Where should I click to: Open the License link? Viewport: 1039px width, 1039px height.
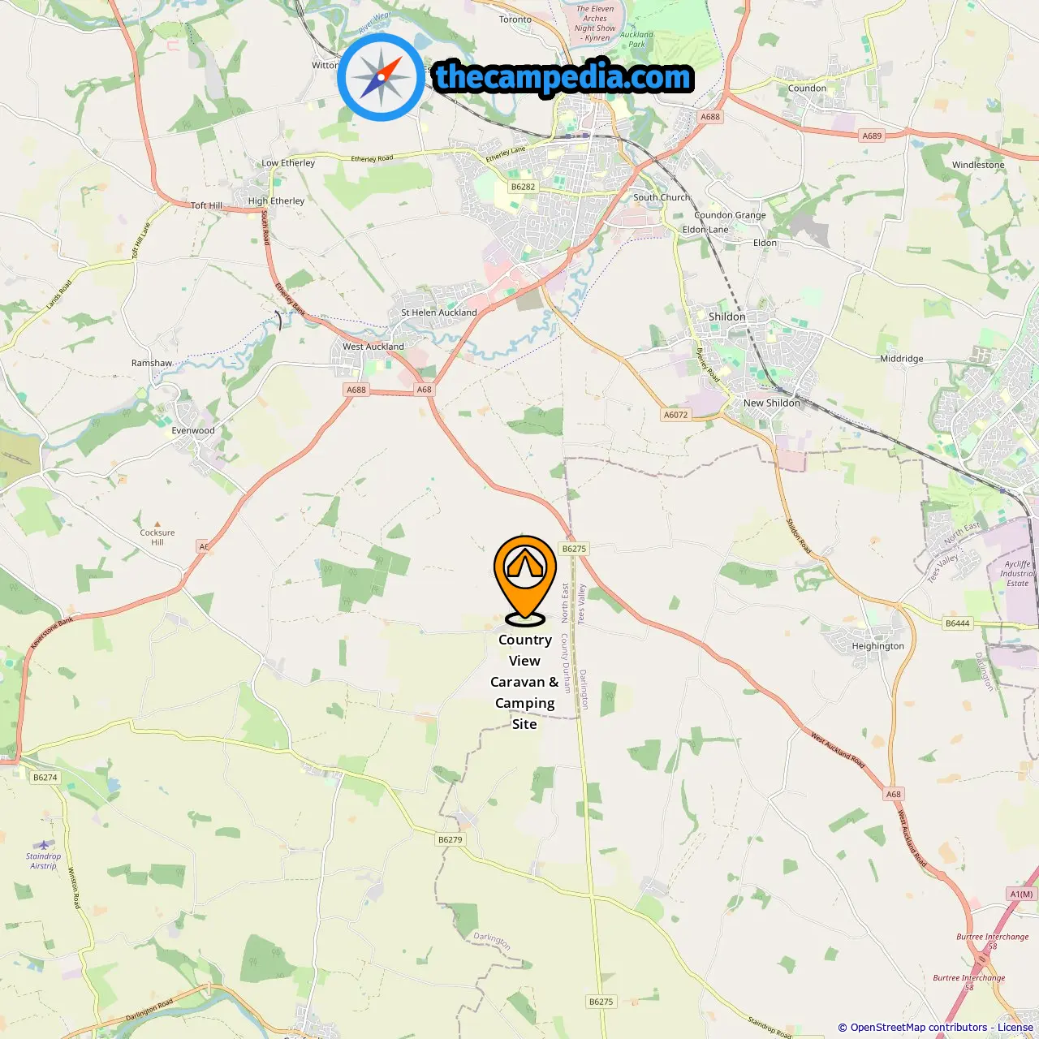click(1015, 1028)
